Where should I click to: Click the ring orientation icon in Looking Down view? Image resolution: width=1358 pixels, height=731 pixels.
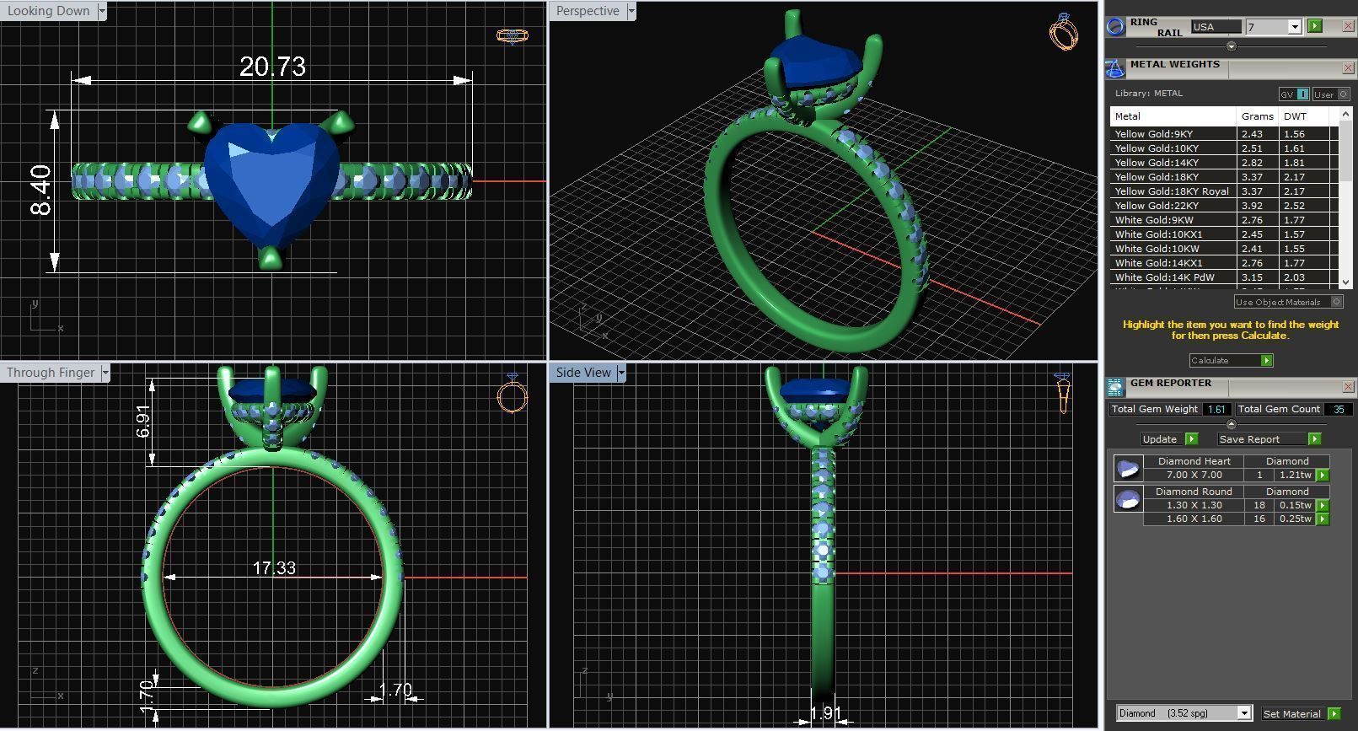tap(512, 35)
